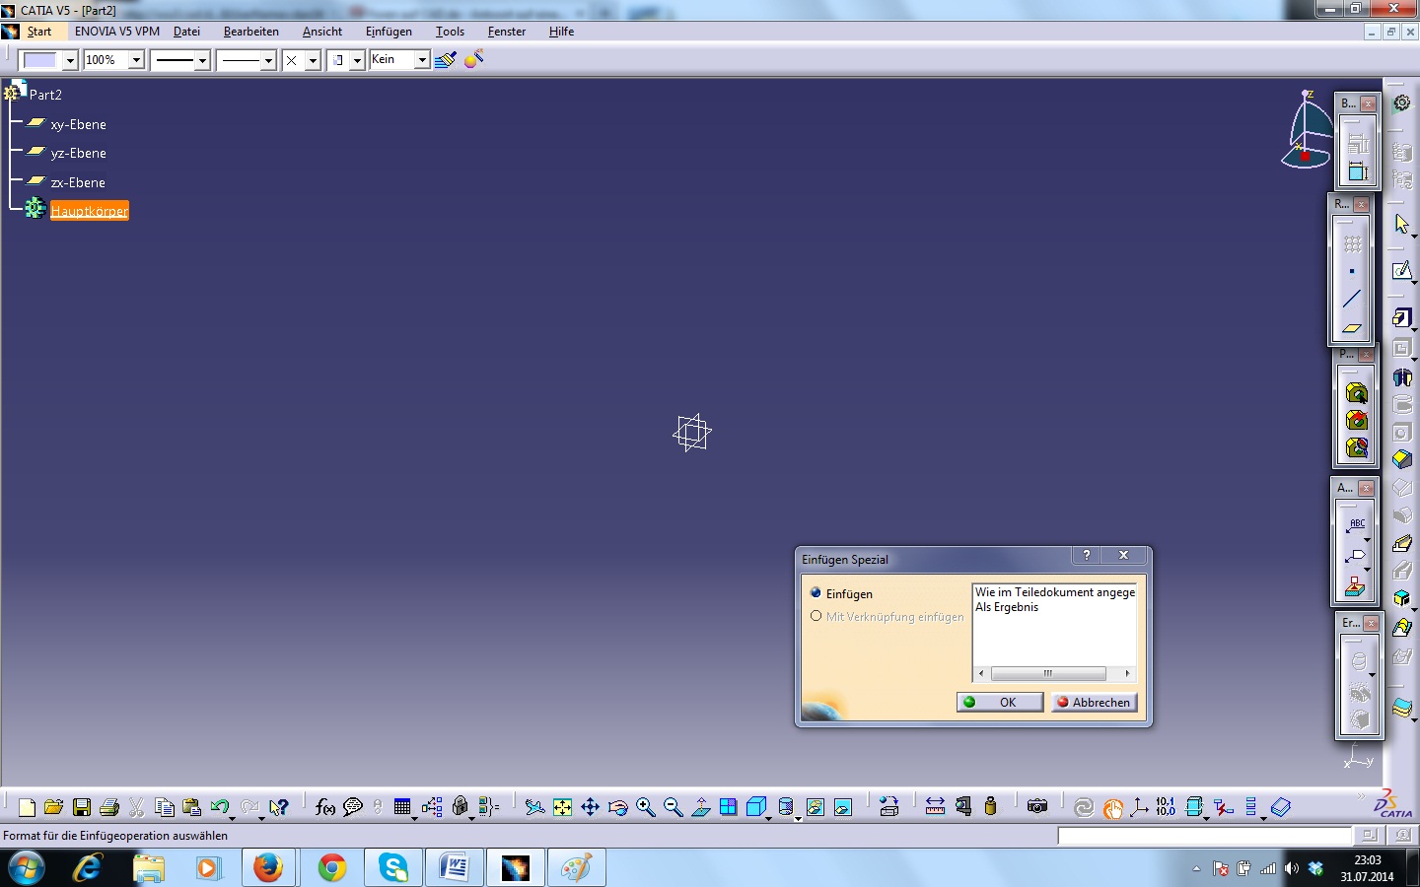Click the help question mark in dialog
This screenshot has height=887, width=1420.
click(1087, 555)
